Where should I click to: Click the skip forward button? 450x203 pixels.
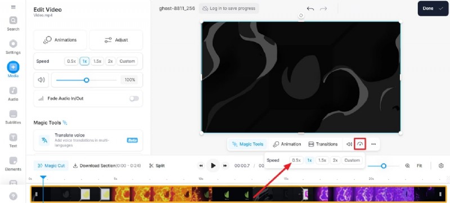[x=226, y=166]
